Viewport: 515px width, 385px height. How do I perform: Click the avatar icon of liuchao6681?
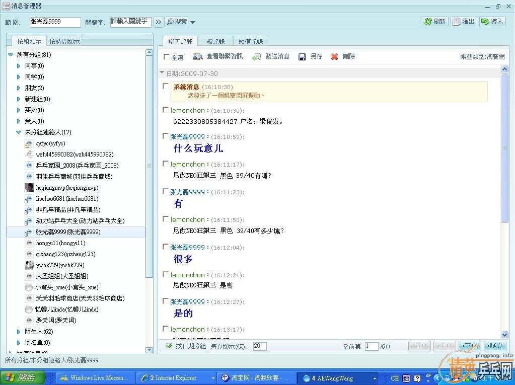[29, 199]
